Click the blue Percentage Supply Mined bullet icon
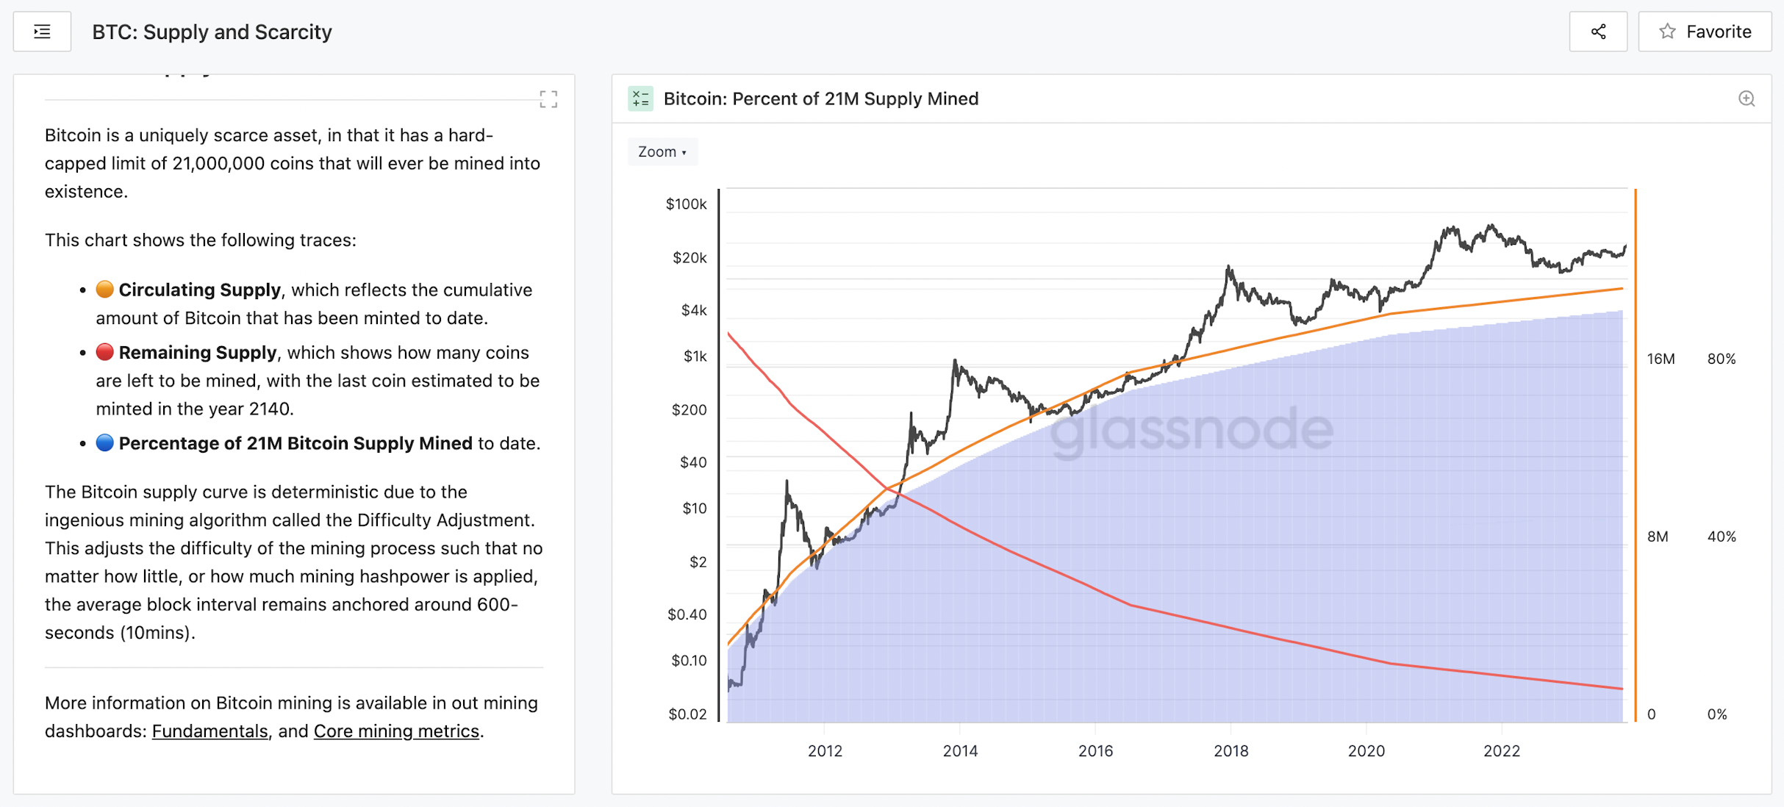 click(x=105, y=442)
